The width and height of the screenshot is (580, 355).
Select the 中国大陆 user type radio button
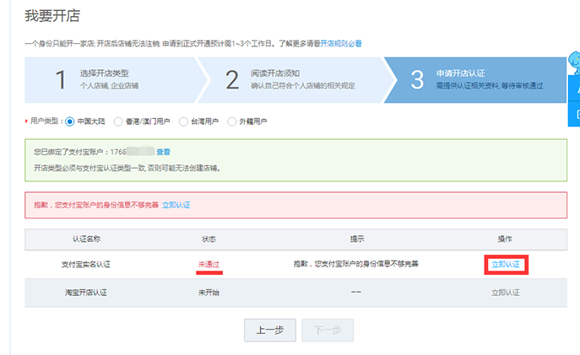(70, 121)
